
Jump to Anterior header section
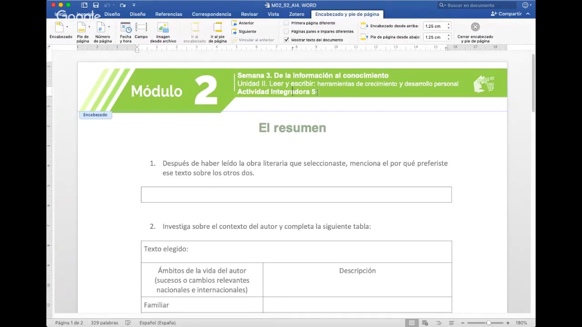pyautogui.click(x=243, y=23)
